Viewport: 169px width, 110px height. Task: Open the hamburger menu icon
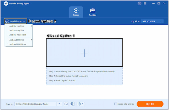(x=145, y=3)
